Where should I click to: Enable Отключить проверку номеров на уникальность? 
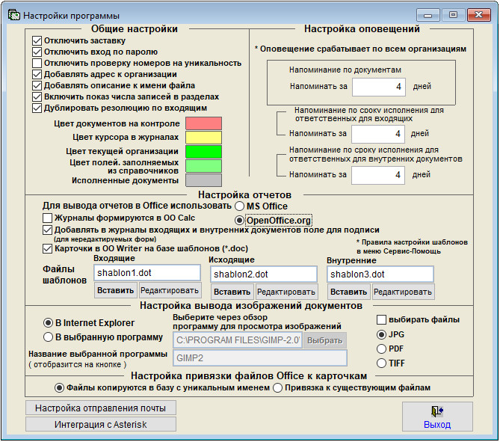pos(37,63)
